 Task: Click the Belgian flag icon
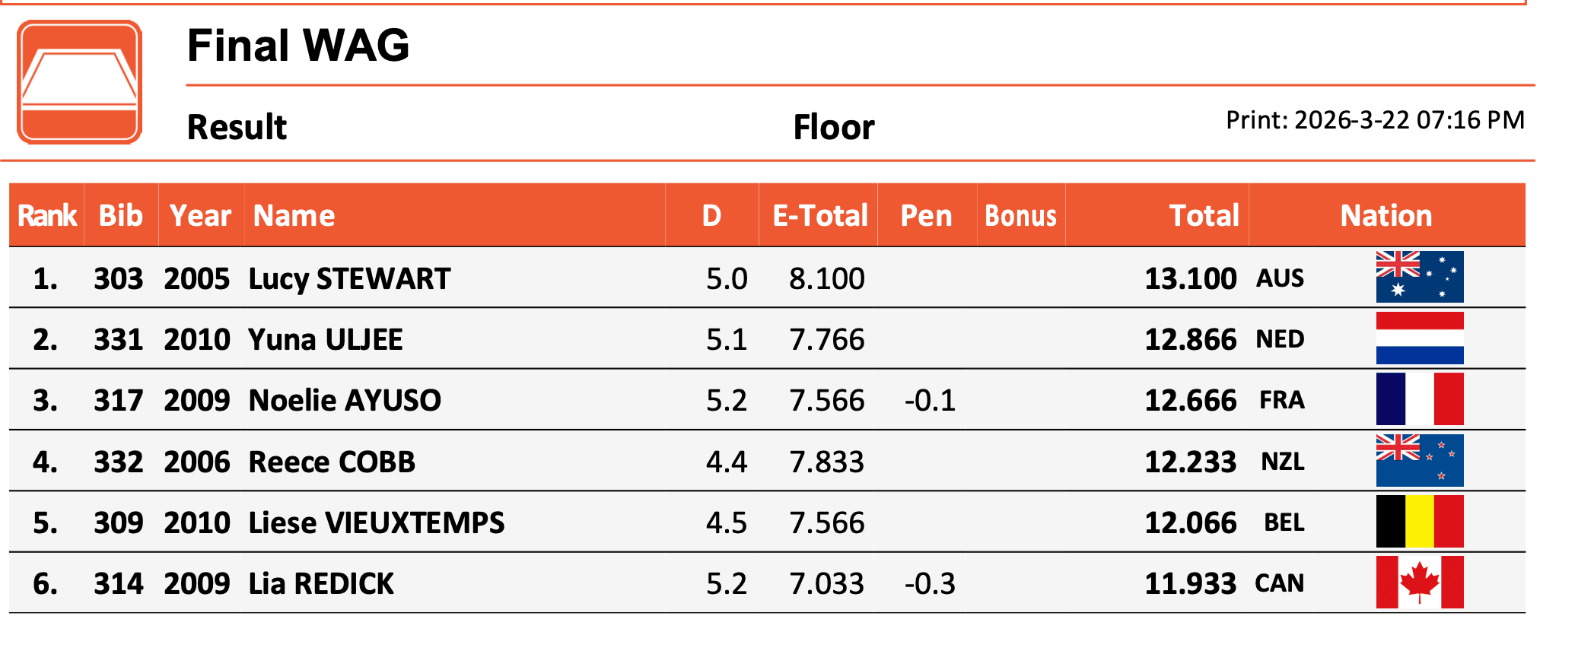click(x=1419, y=522)
